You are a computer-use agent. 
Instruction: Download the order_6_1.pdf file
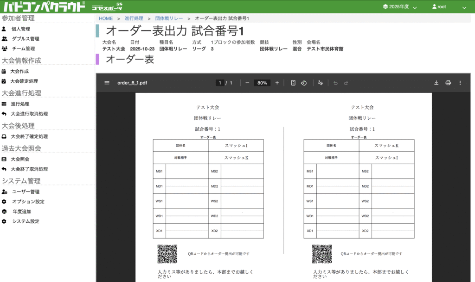pyautogui.click(x=436, y=83)
